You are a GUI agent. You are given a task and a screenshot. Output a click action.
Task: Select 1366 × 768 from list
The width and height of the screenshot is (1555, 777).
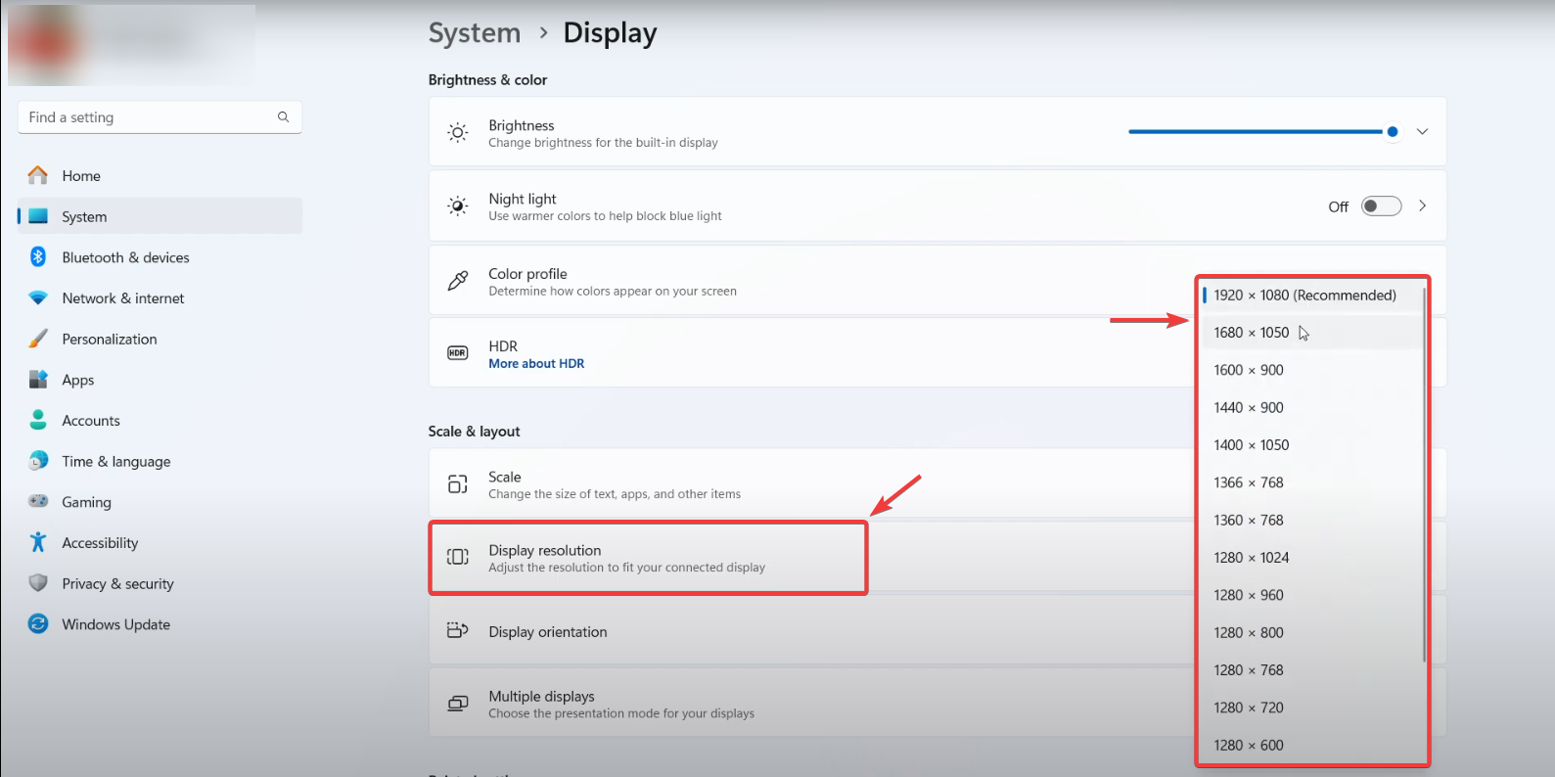[1248, 482]
